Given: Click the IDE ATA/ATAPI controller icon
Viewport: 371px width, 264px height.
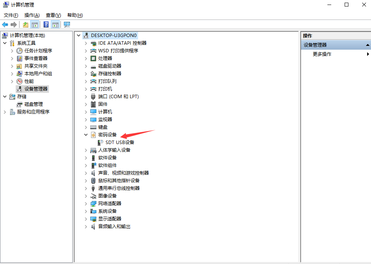Looking at the screenshot, I should click(x=93, y=43).
